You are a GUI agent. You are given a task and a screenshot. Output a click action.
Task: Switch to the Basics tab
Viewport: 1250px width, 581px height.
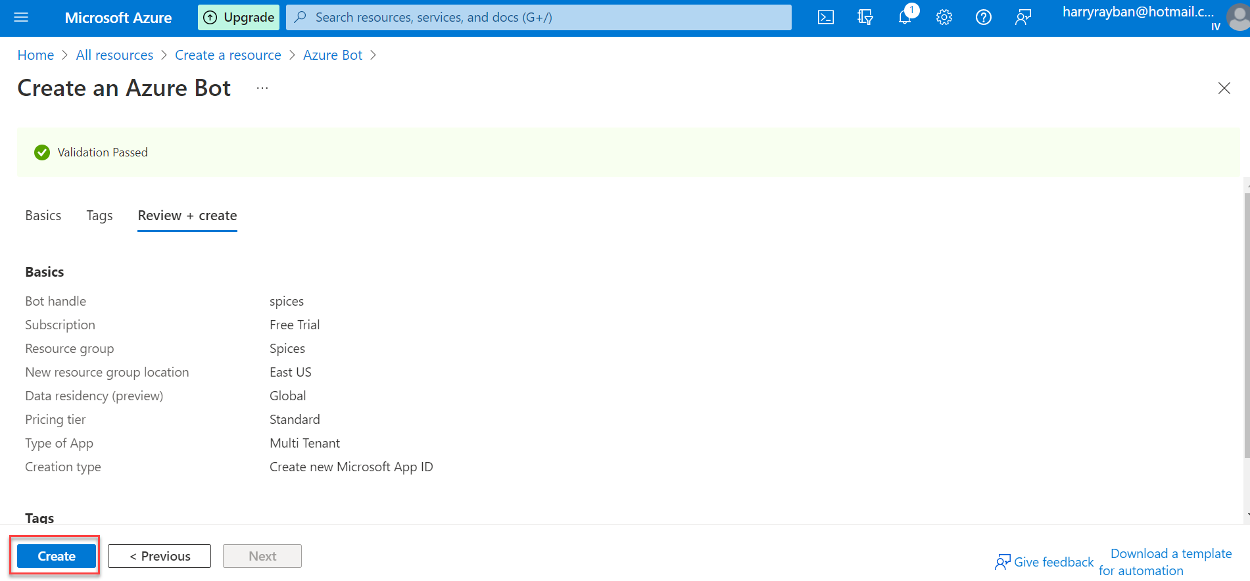pos(43,216)
